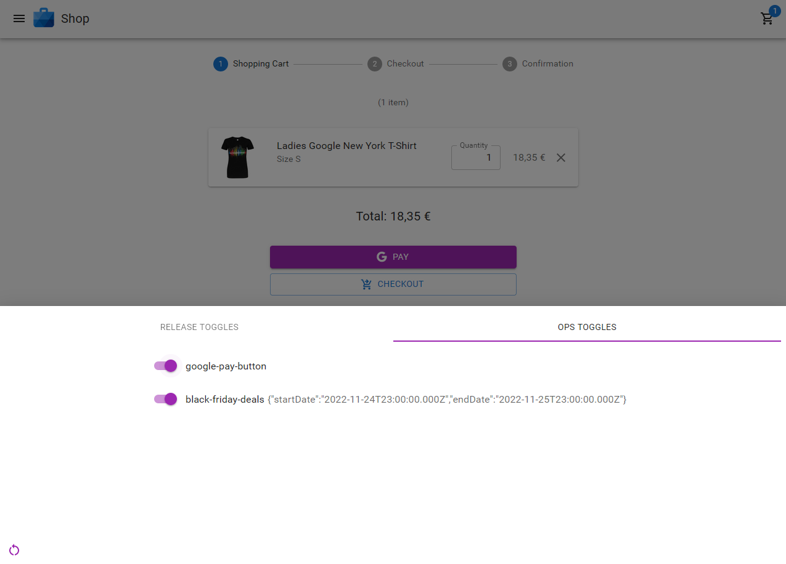
Task: Open the Ladies Google New York T-Shirt thumbnail
Action: tap(237, 157)
